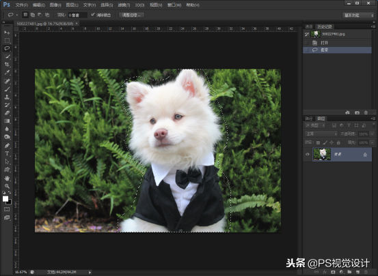Select the Eraser tool
The image size is (378, 276).
click(x=7, y=113)
